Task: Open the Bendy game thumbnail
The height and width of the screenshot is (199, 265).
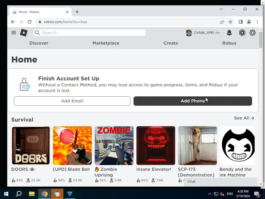Action: pos(237,146)
